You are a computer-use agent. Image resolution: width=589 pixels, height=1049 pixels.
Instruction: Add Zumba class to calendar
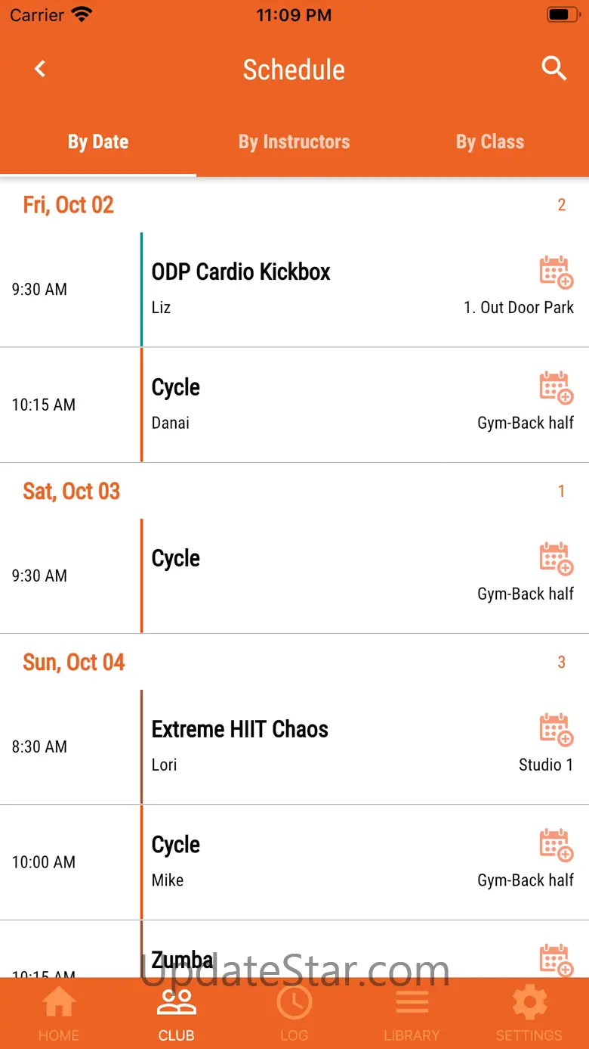pos(557,959)
